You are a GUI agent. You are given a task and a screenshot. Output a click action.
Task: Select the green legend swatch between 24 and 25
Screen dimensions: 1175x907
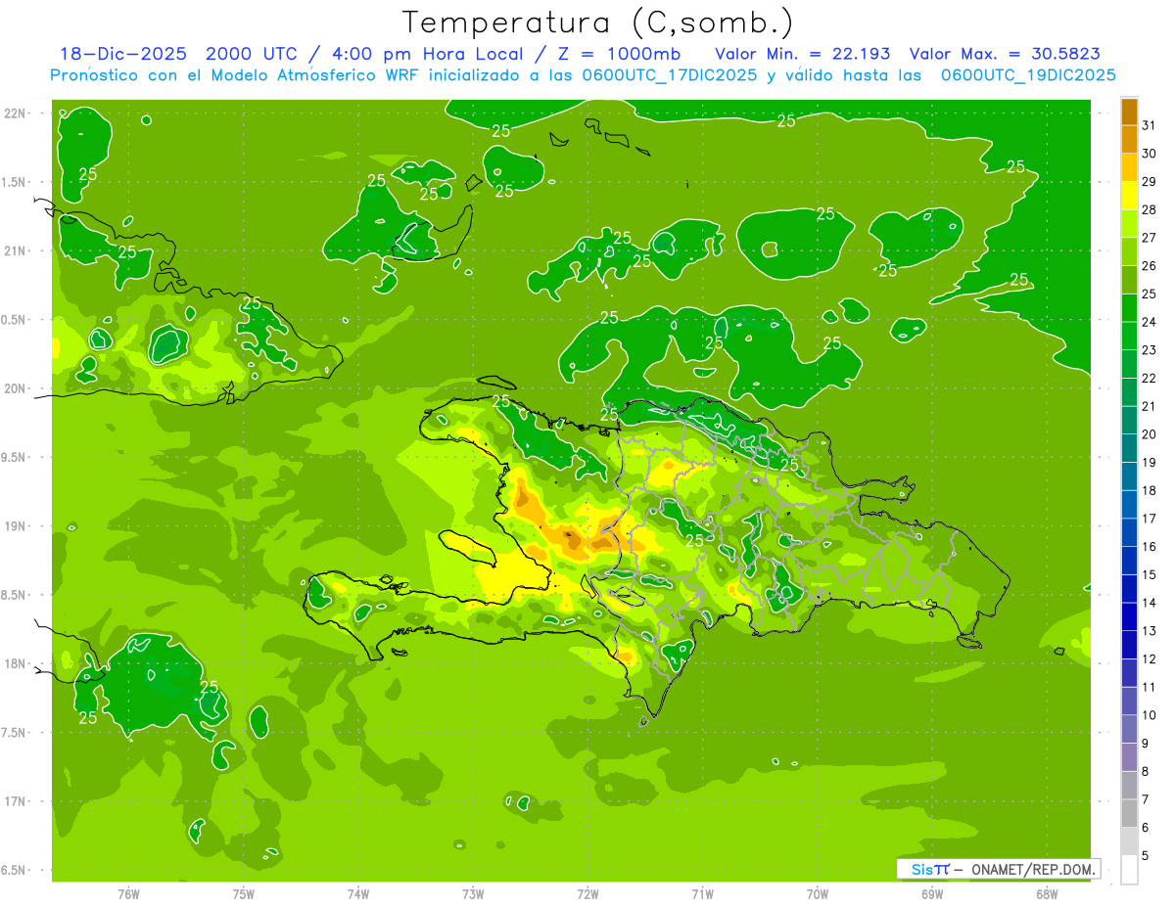pos(1129,307)
